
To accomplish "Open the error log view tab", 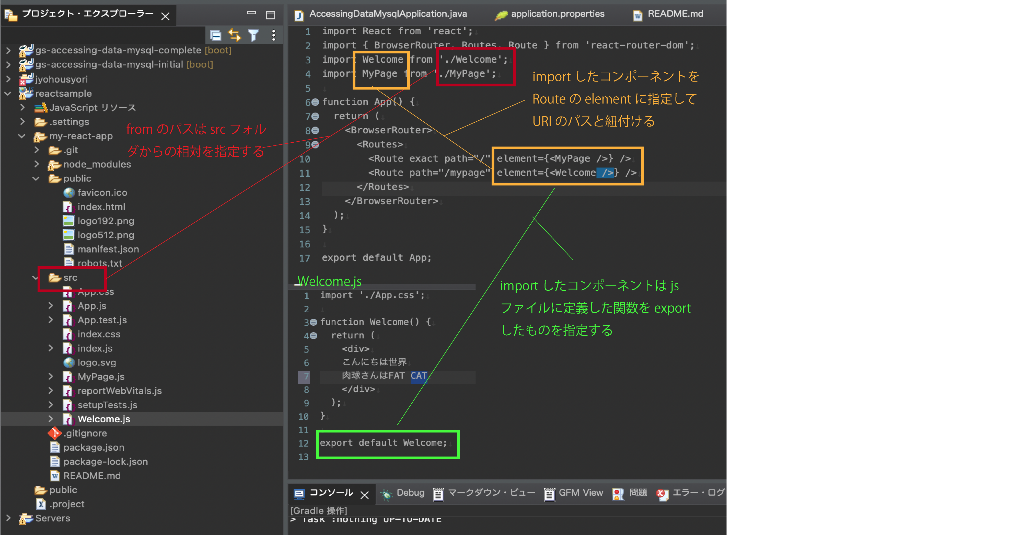I will click(x=698, y=493).
